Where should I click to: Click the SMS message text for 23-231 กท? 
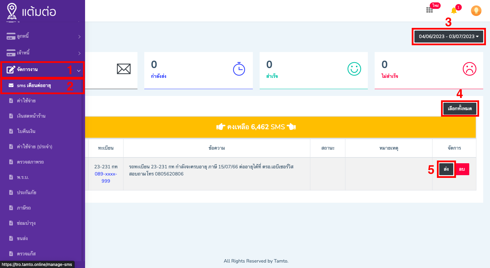211,170
